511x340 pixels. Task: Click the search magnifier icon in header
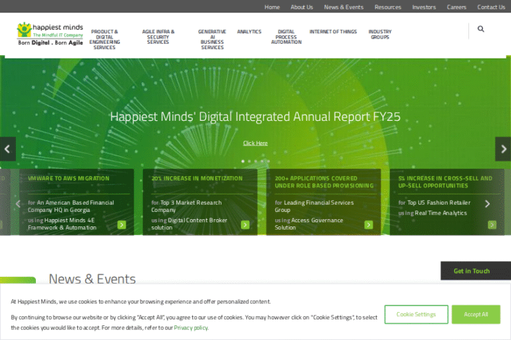pyautogui.click(x=481, y=29)
